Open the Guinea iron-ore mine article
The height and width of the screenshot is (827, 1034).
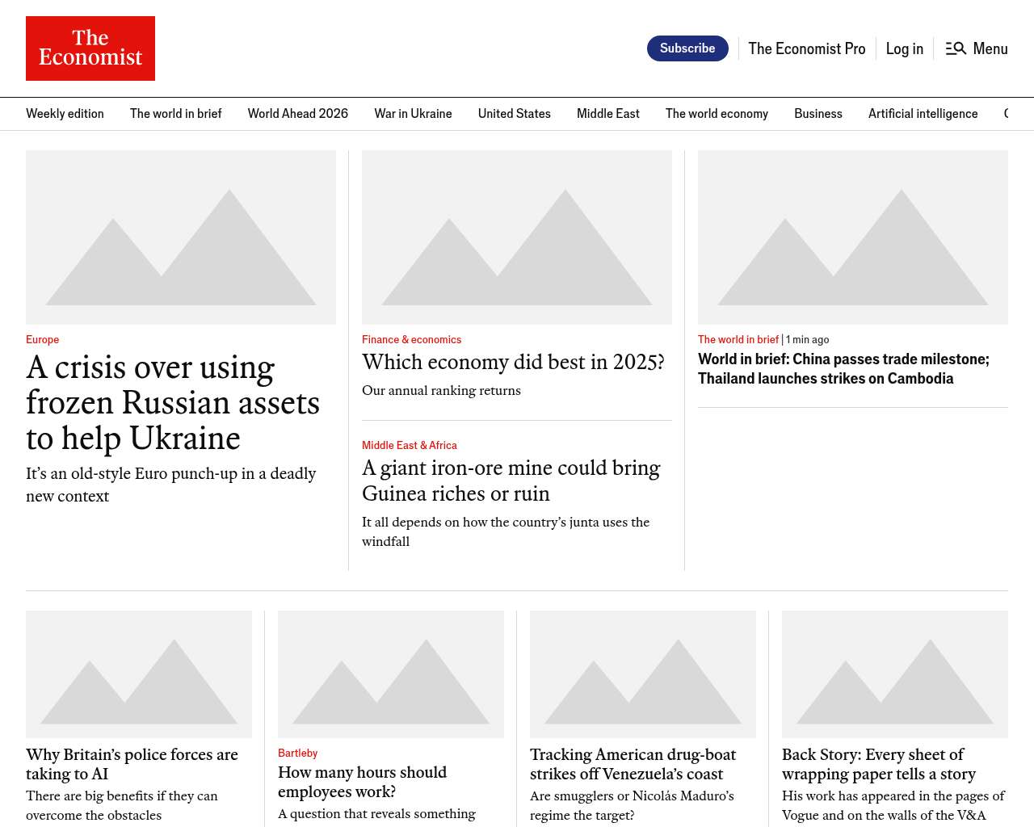[x=511, y=481]
